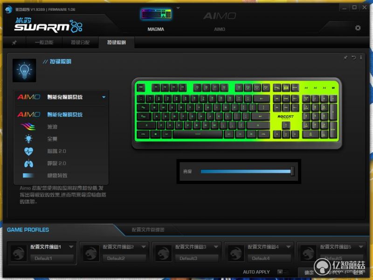Viewport: 373px width, 280px height.
Task: Click the profile slot 1 ROCCAT icon
Action: click(x=19, y=253)
